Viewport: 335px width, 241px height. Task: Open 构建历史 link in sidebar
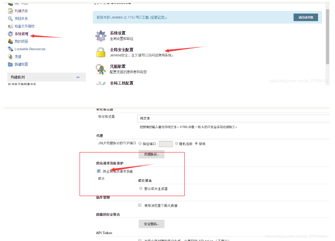(21, 11)
